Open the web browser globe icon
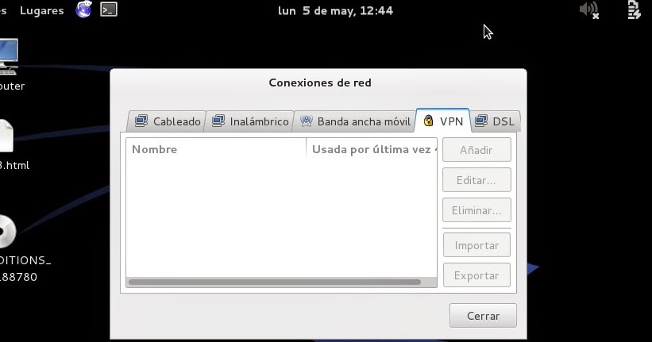The width and height of the screenshot is (652, 342). click(x=83, y=10)
